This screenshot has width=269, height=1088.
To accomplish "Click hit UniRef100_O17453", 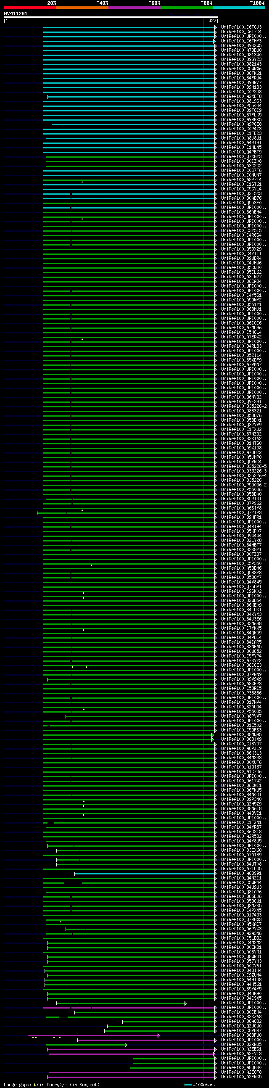I will 241,915.
